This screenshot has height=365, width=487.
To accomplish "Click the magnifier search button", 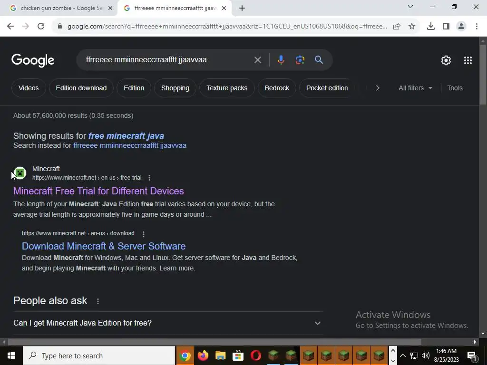I will point(319,60).
